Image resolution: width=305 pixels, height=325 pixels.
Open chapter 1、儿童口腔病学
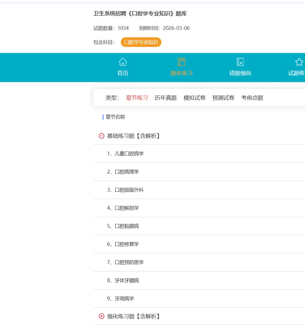click(x=125, y=154)
